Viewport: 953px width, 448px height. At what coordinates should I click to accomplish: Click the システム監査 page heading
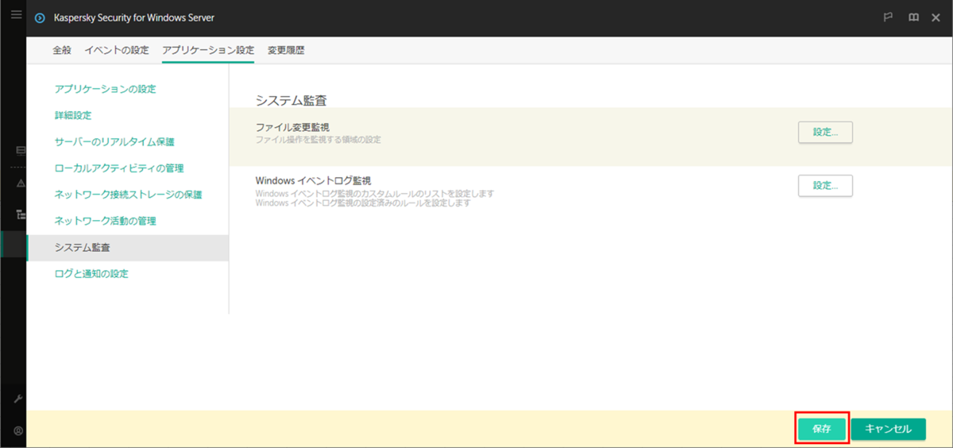pyautogui.click(x=291, y=101)
